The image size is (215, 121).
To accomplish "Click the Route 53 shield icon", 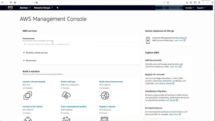I will click(x=104, y=119).
